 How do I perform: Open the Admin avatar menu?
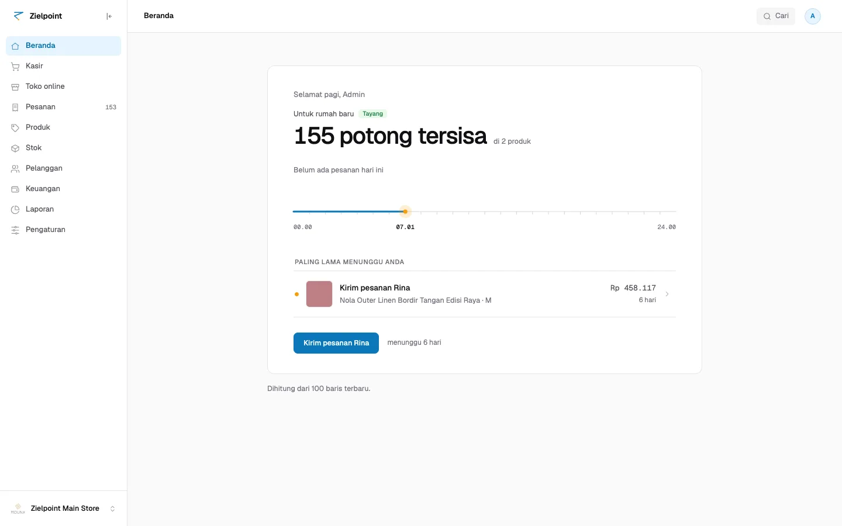coord(813,16)
